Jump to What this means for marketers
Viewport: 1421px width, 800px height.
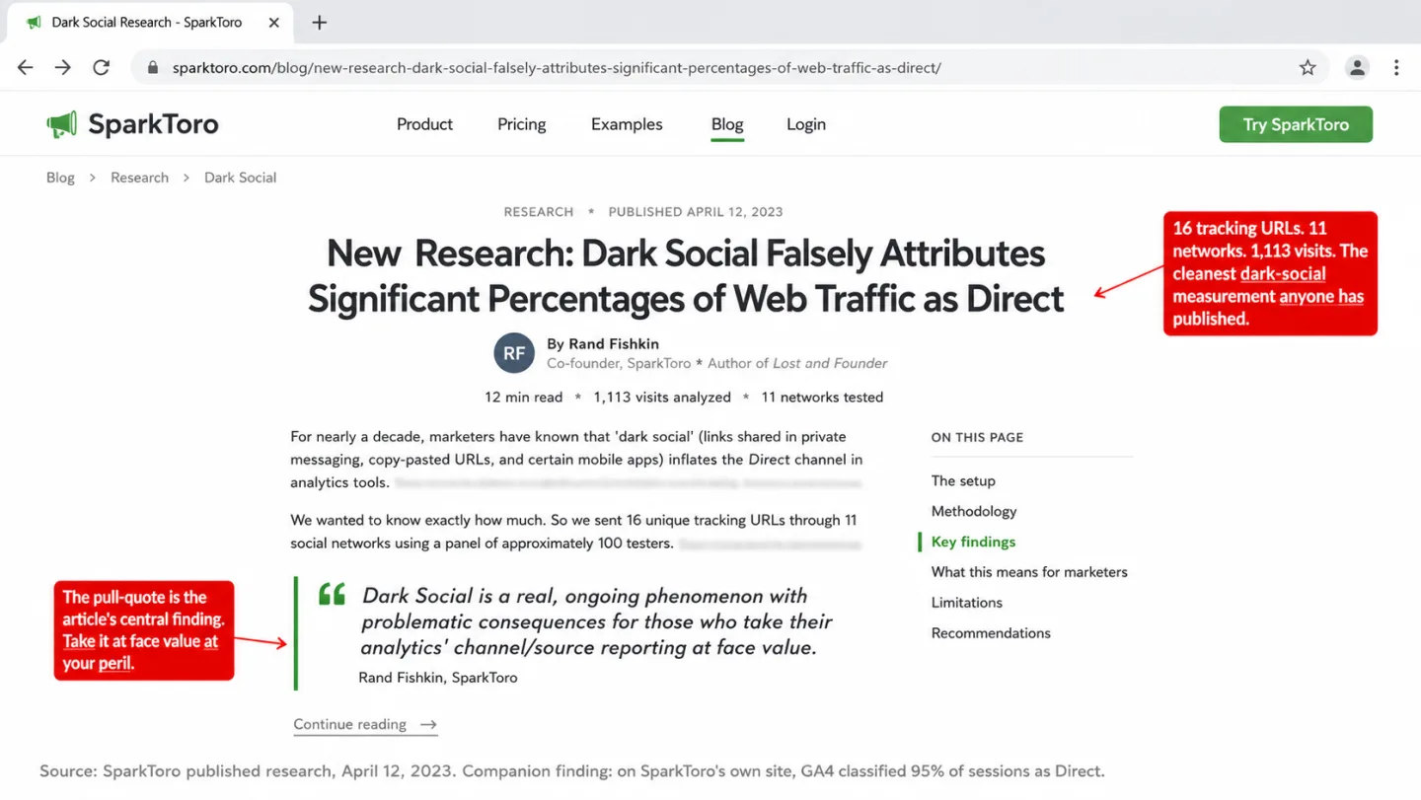(1029, 572)
